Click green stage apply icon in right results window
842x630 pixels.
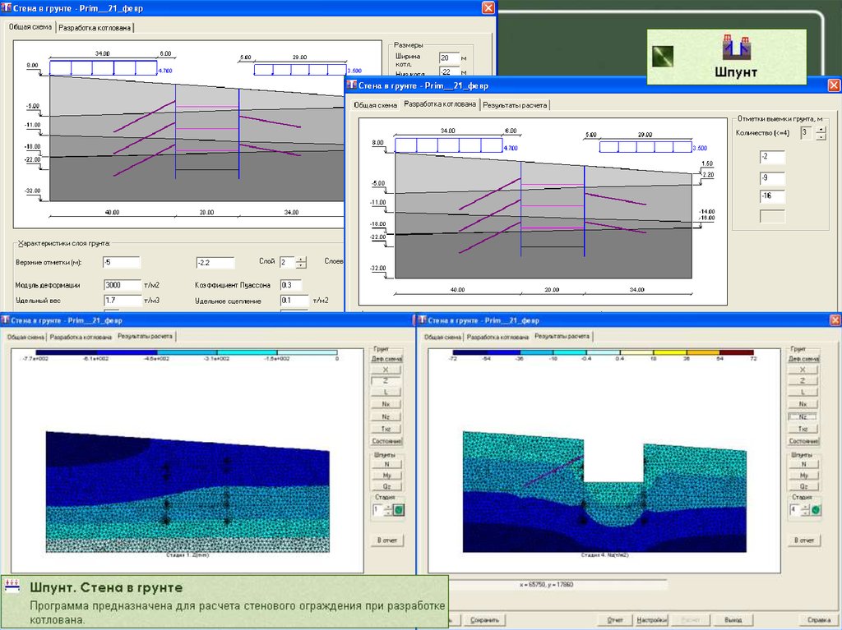point(815,510)
